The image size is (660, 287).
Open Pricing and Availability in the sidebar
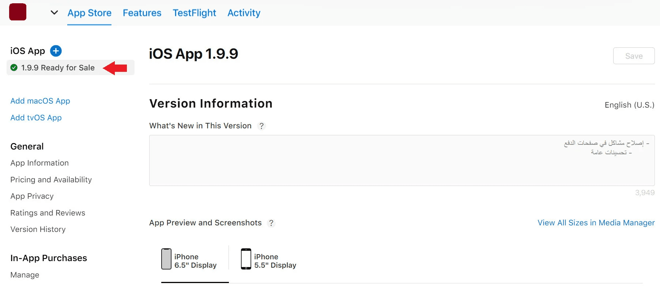[x=51, y=180]
